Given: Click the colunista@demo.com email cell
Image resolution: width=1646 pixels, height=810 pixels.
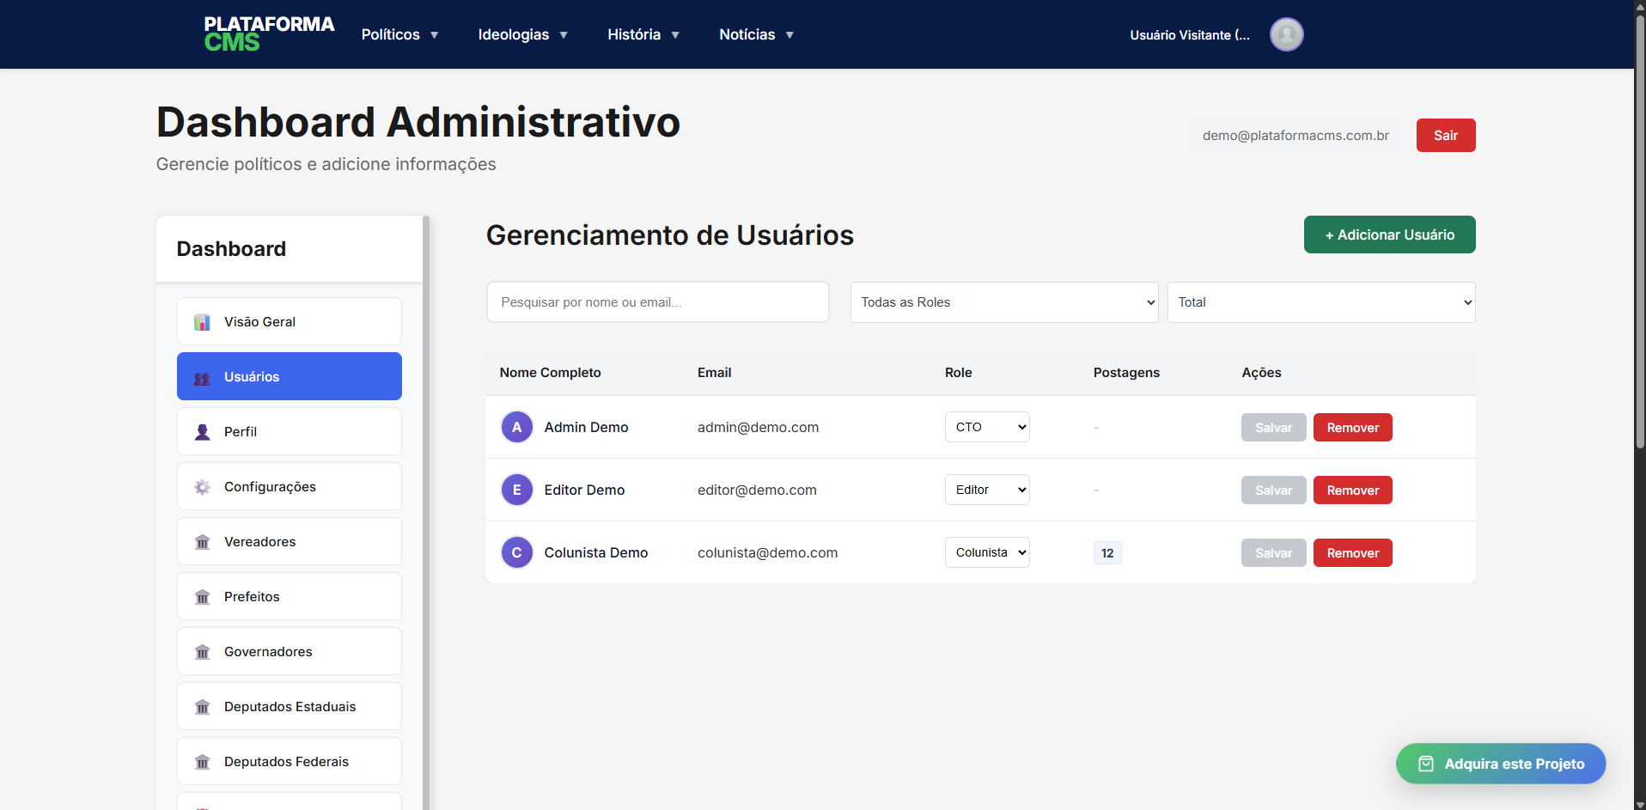Looking at the screenshot, I should (767, 552).
